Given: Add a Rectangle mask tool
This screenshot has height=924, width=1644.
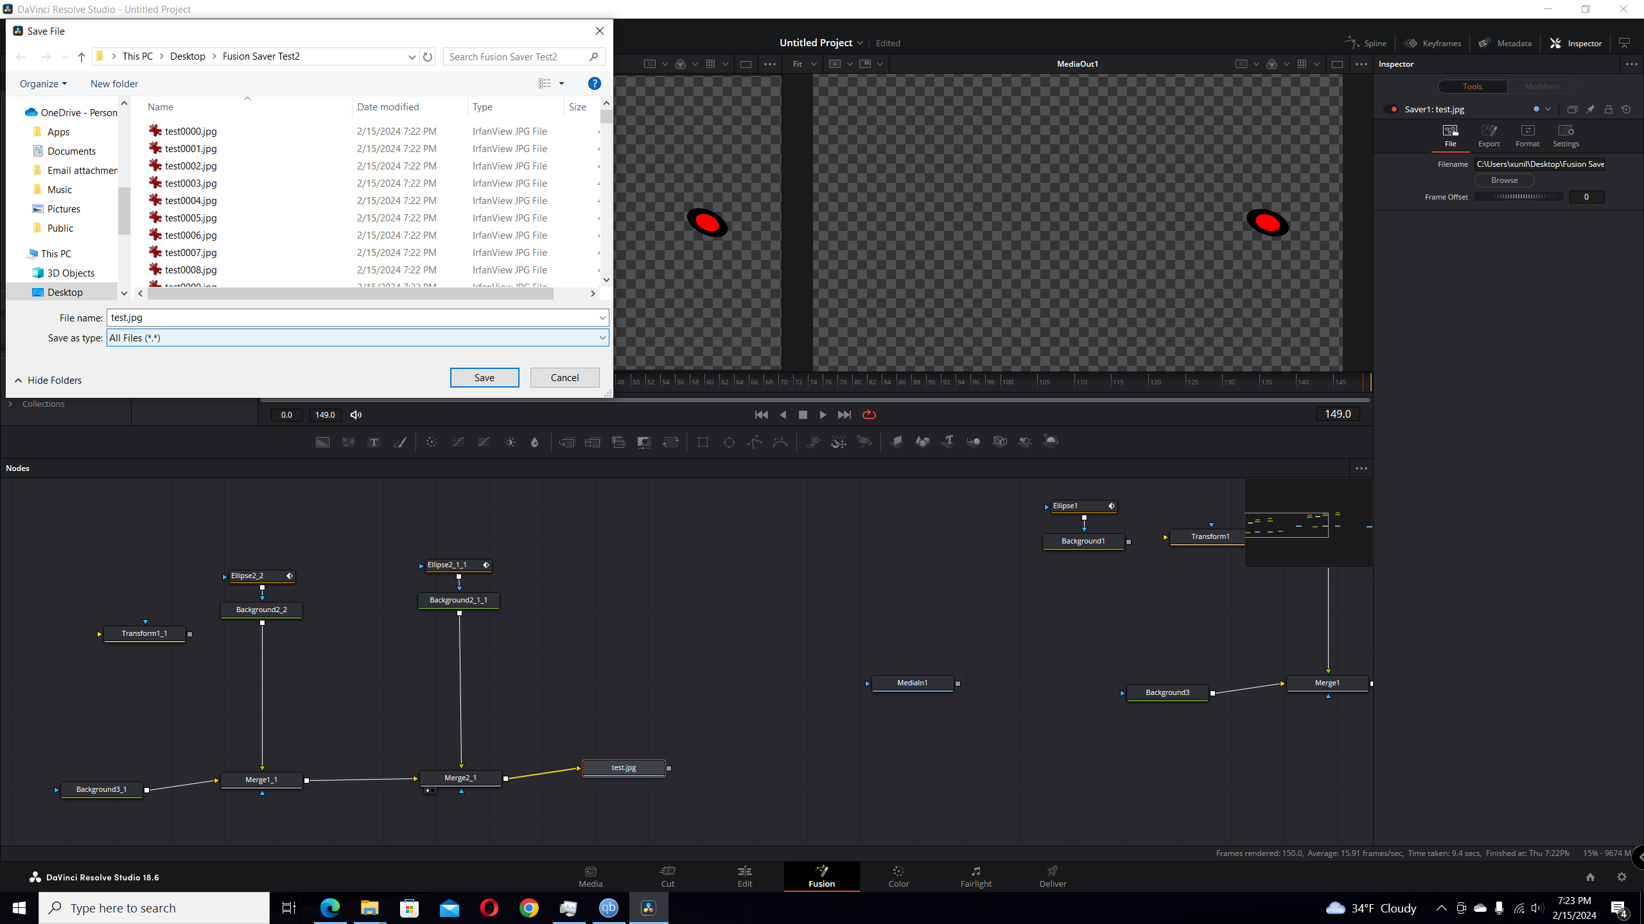Looking at the screenshot, I should pos(703,442).
